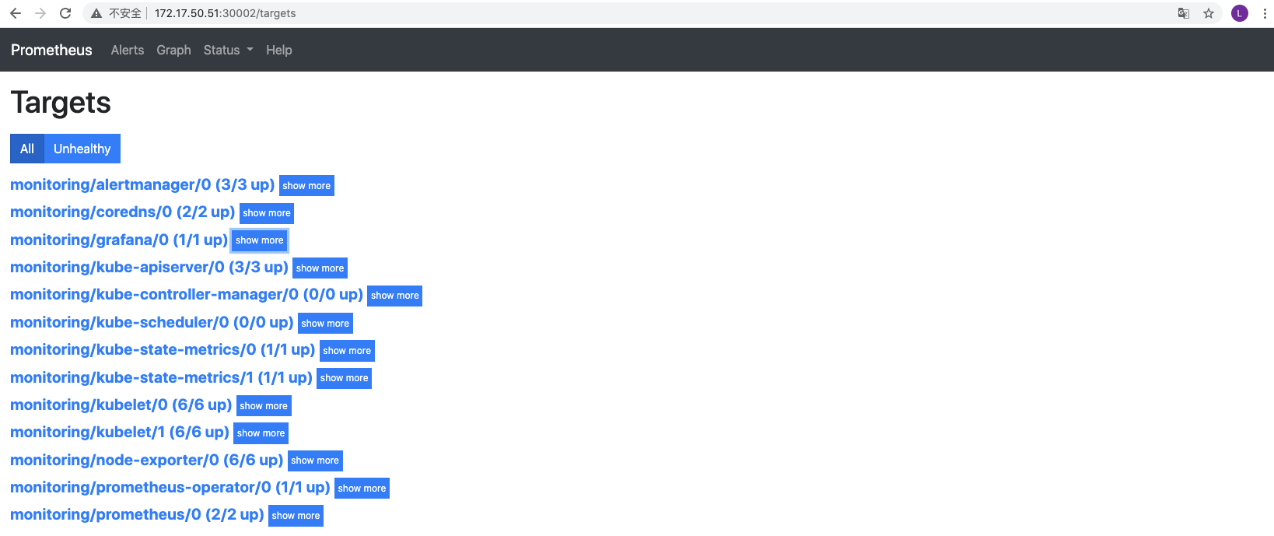Click monitoring/kubelet/1 target link
This screenshot has width=1274, height=536.
pyautogui.click(x=119, y=432)
